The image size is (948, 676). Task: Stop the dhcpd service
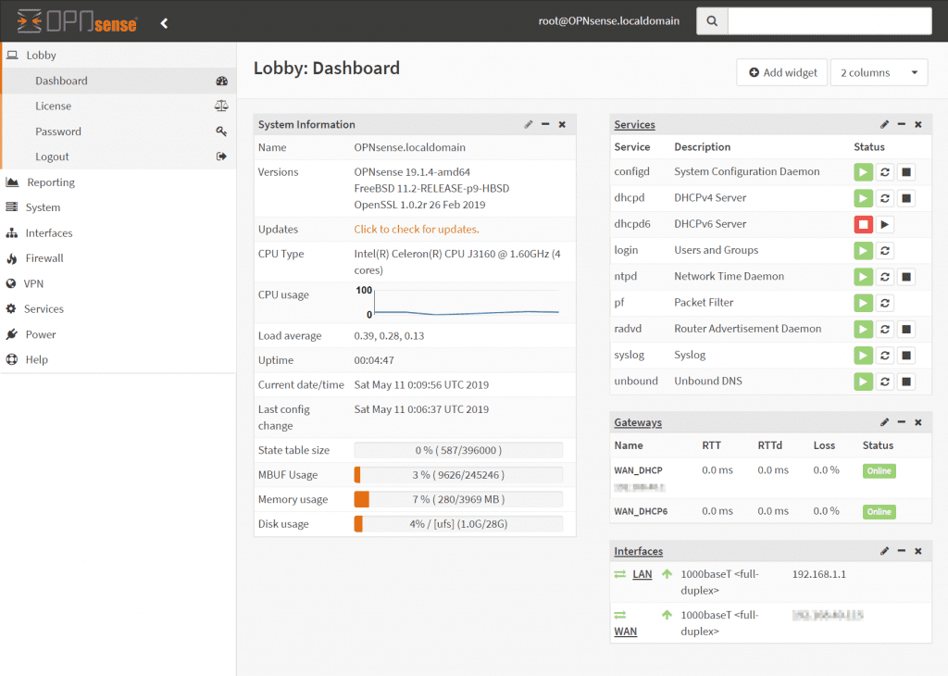(905, 198)
